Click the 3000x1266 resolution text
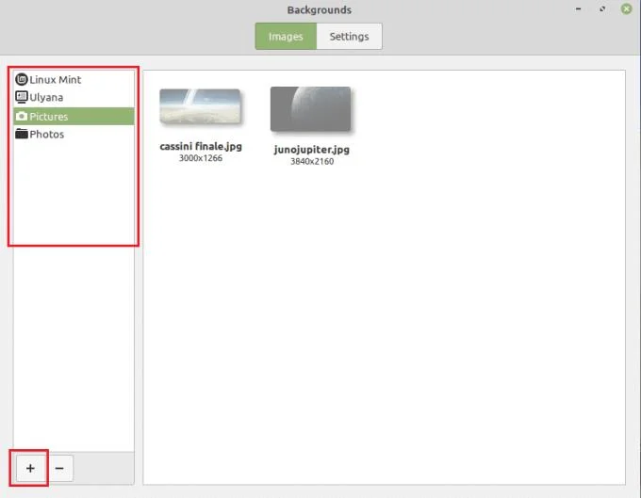 200,158
